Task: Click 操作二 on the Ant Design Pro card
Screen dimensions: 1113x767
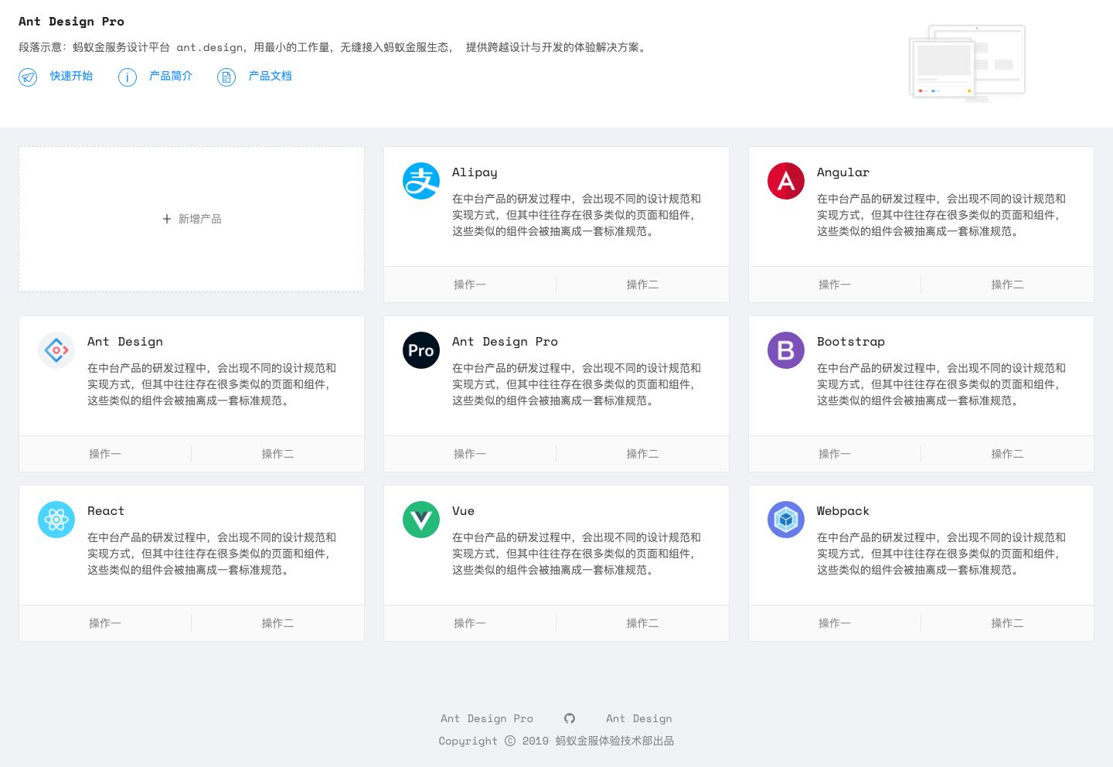Action: point(643,454)
